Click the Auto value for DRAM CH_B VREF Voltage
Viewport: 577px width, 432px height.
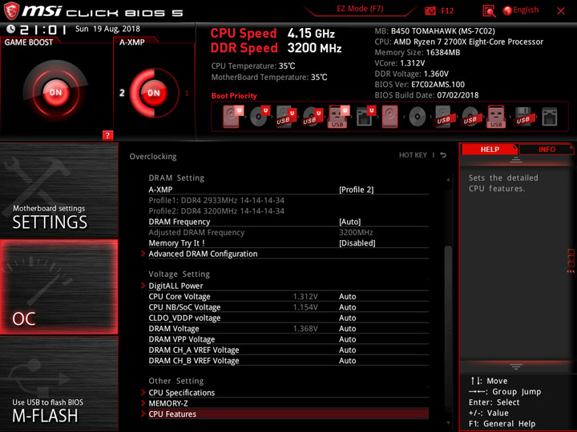[x=347, y=360]
